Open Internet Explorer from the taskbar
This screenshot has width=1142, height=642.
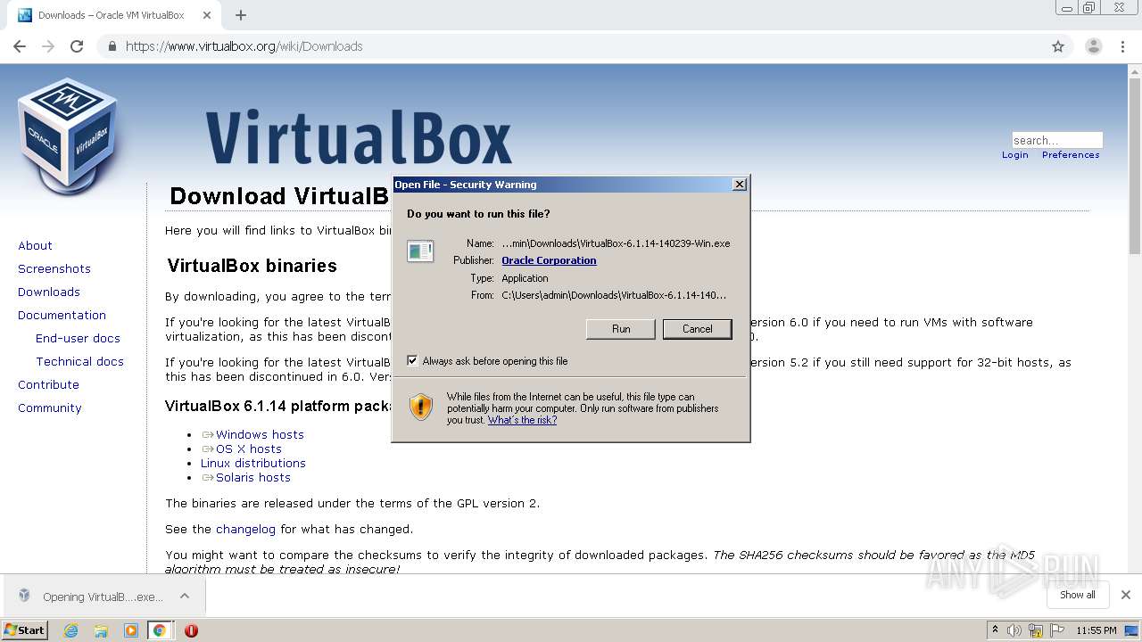(x=70, y=630)
